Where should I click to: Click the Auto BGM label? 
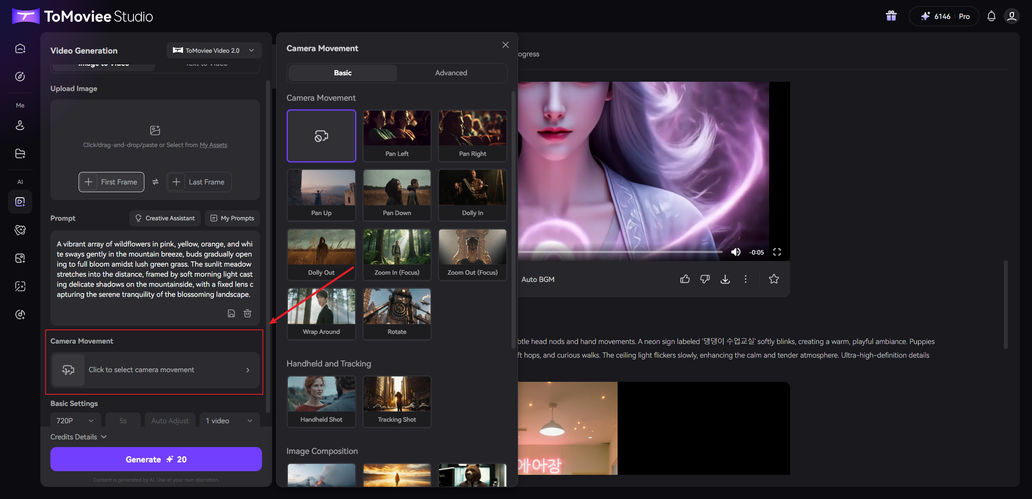(x=538, y=279)
